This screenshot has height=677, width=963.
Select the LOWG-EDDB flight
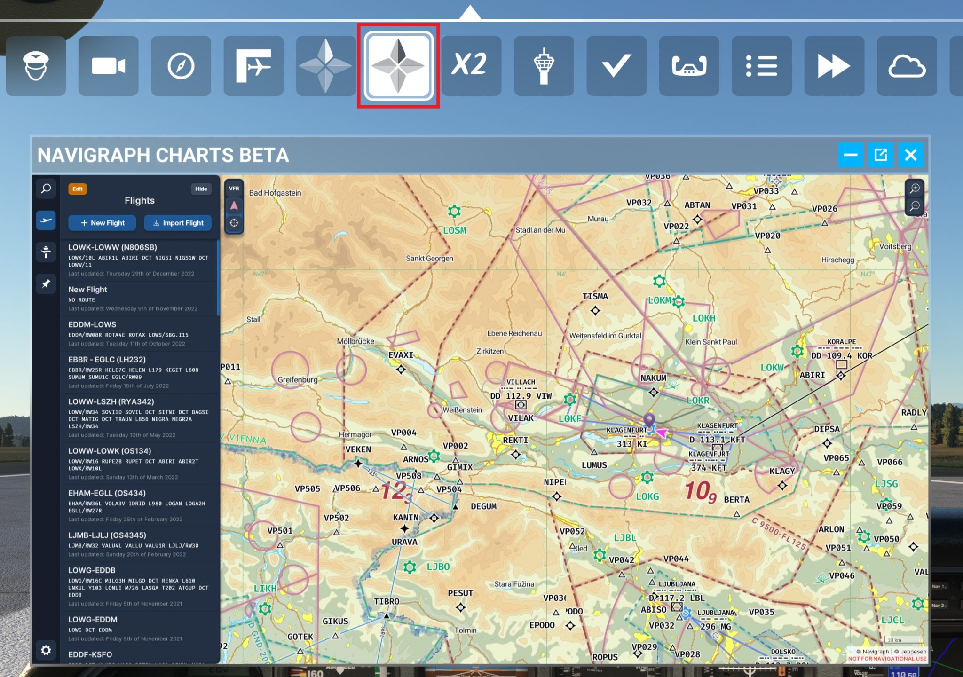point(139,587)
